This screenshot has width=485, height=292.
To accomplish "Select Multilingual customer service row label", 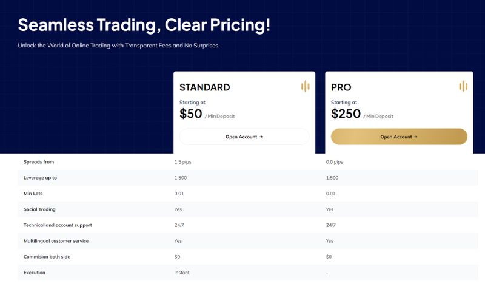I will click(x=56, y=241).
